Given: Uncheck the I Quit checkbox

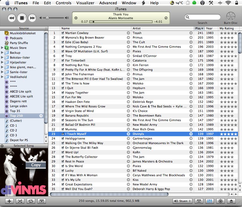Looking at the screenshot, I should click(x=63, y=88).
